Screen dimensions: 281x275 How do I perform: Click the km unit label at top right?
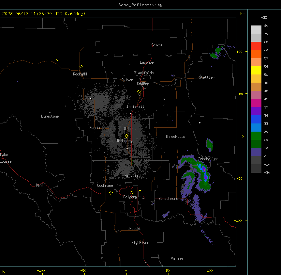243,14
